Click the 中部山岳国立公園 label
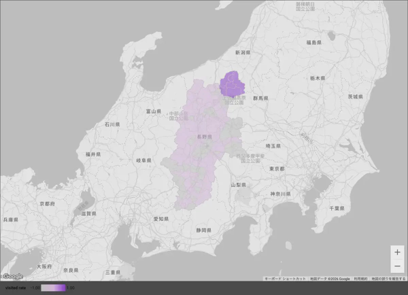This screenshot has height=295, width=408. pyautogui.click(x=178, y=116)
